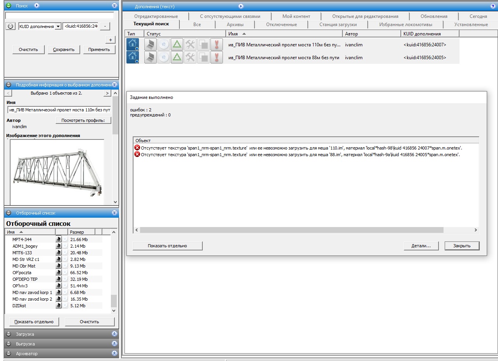Click the green triangle icon in the 110м bridge row

pos(177,45)
